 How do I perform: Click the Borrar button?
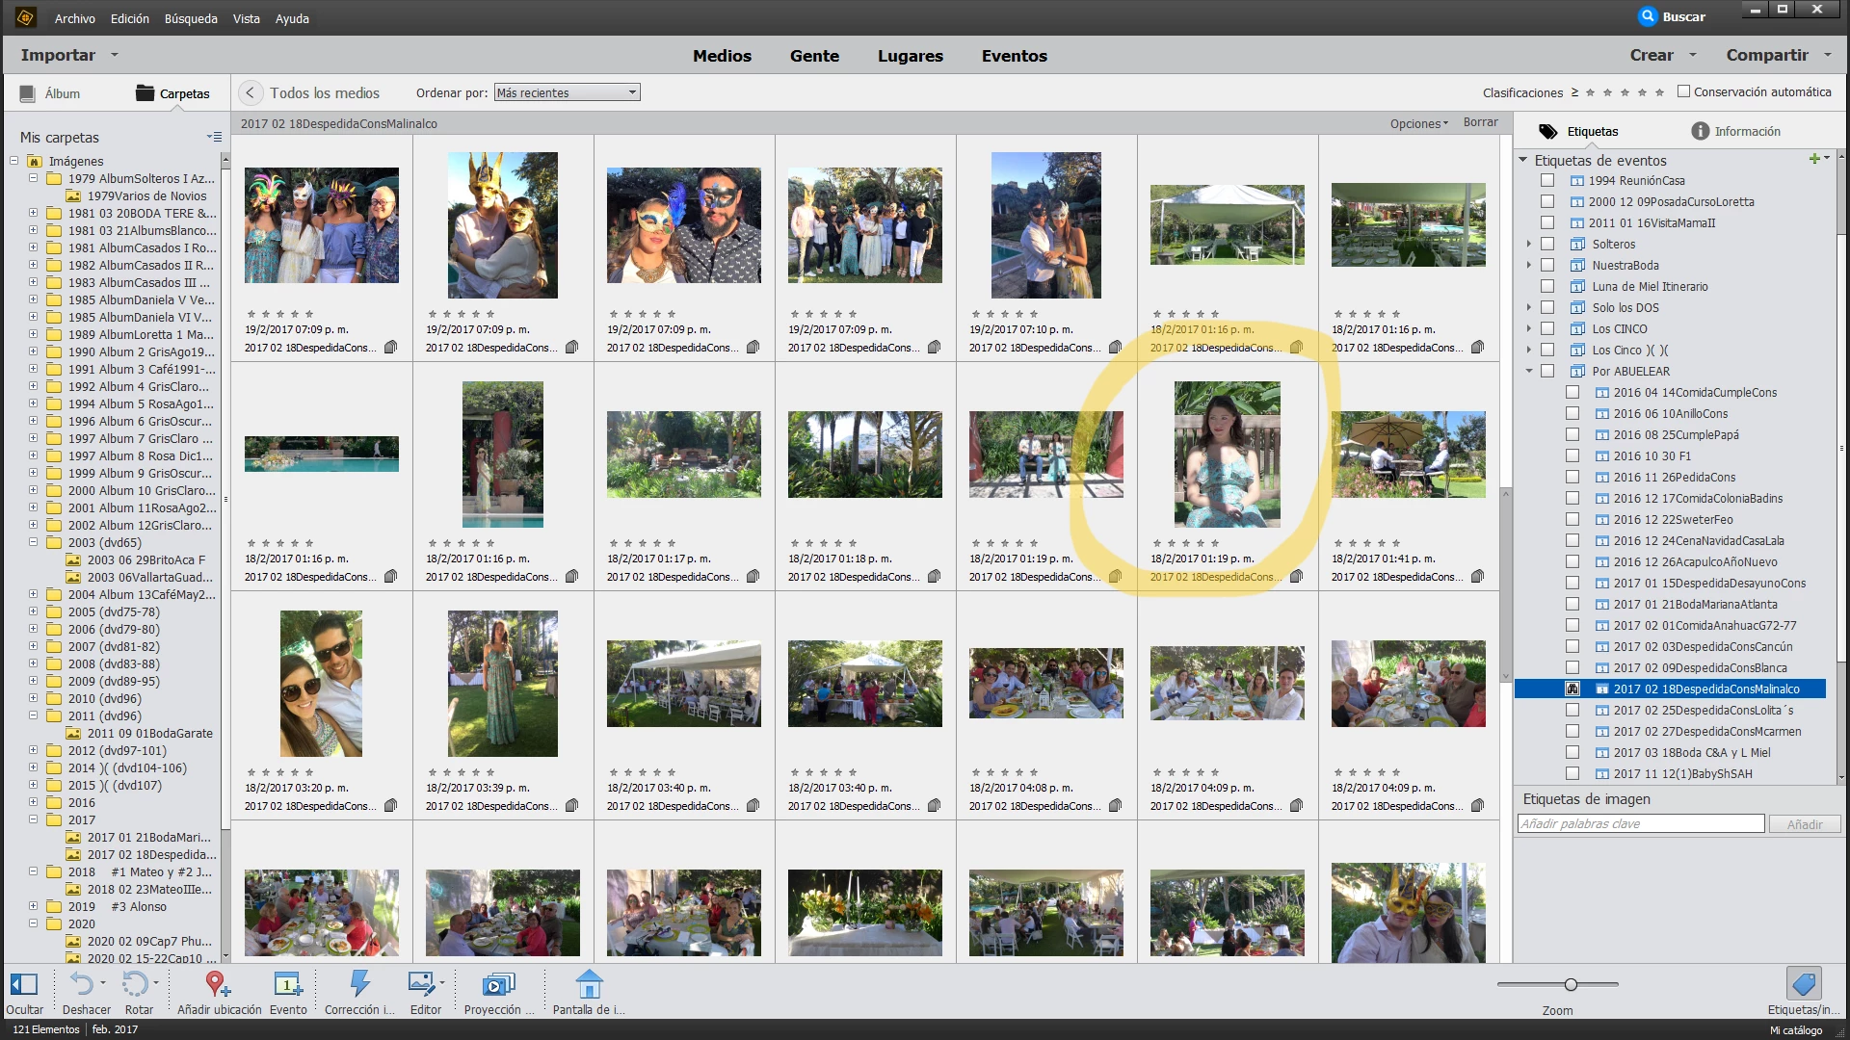1480,122
